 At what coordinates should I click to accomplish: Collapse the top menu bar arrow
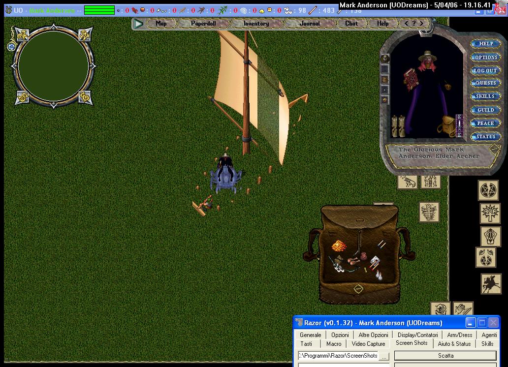point(139,23)
